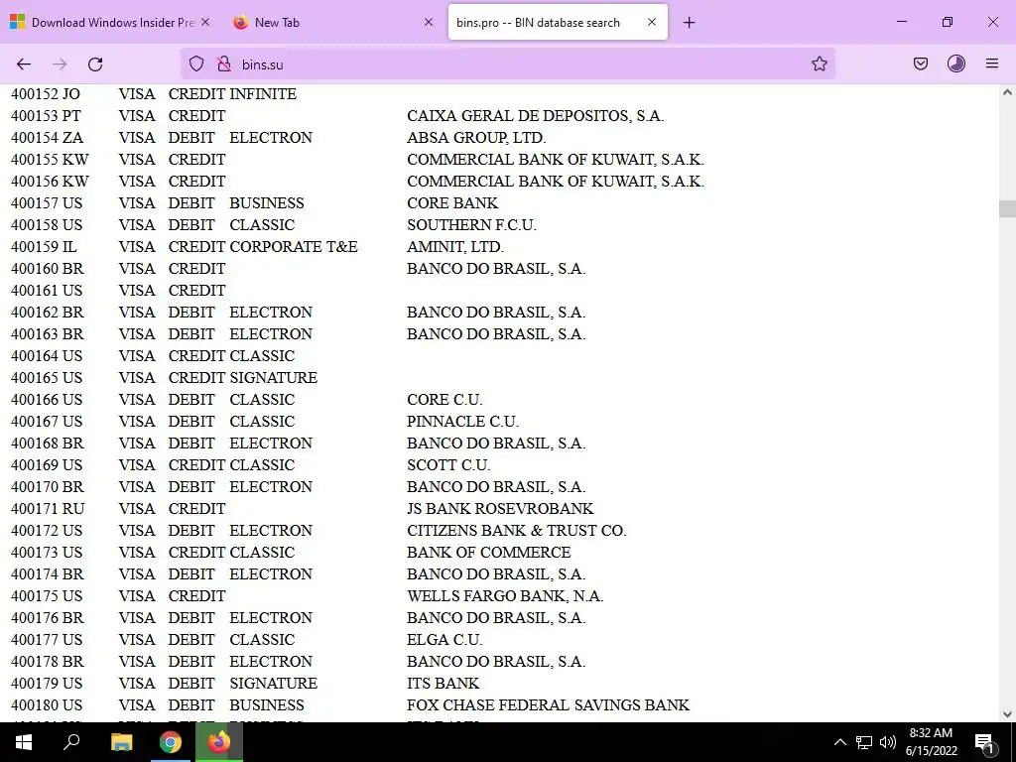1016x762 pixels.
Task: Open network status tray icon
Action: 864,742
